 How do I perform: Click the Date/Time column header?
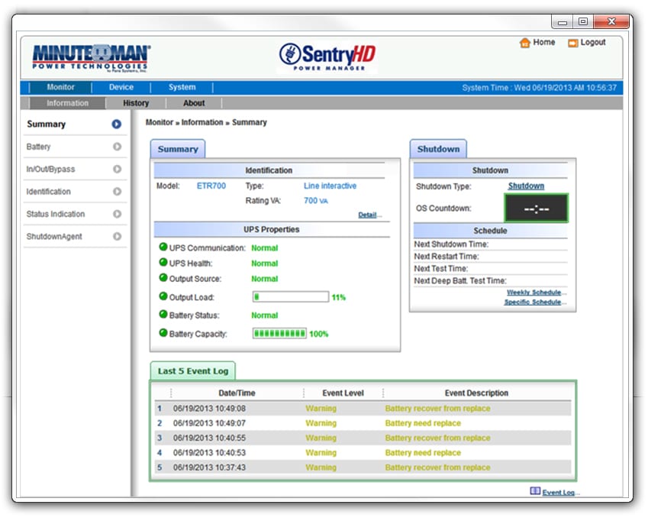click(237, 393)
